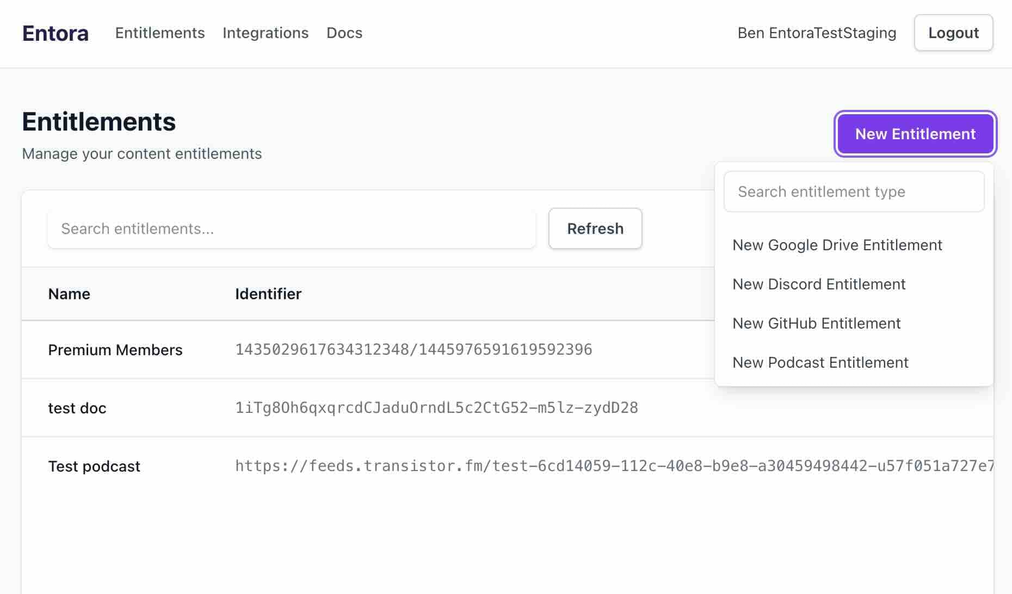The image size is (1012, 594).
Task: Select New Discord Entitlement
Action: coord(819,284)
